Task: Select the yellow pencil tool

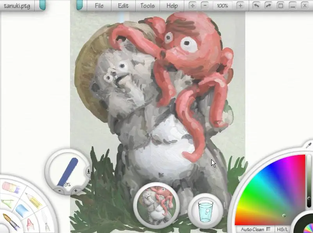Action: tap(34, 200)
